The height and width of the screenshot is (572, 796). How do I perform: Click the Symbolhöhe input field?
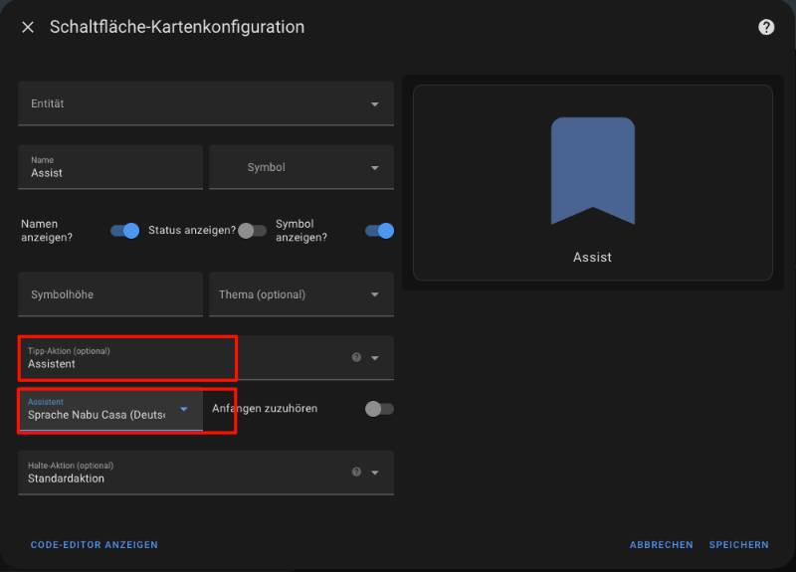point(110,294)
